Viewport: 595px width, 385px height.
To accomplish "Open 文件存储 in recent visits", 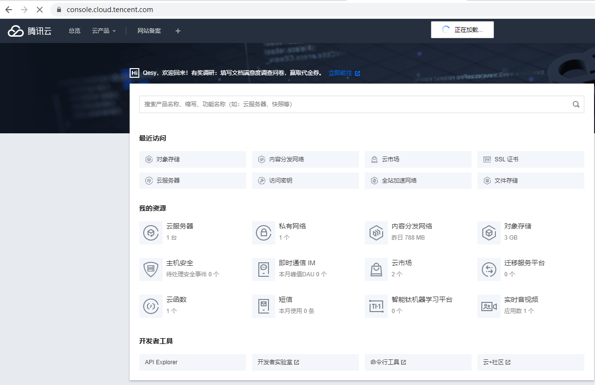I will tap(531, 181).
